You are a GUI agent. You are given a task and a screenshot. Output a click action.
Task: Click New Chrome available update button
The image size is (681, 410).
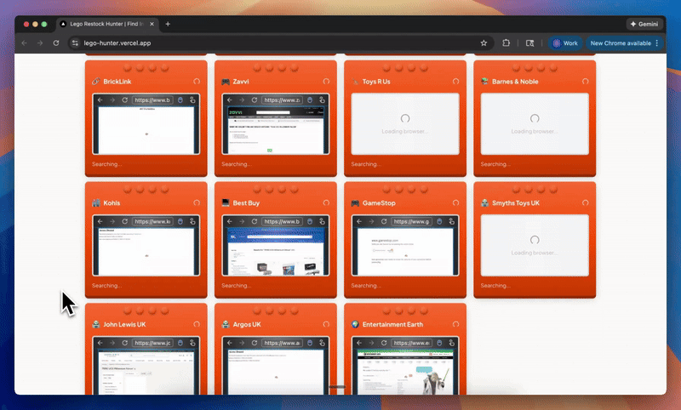(x=621, y=43)
